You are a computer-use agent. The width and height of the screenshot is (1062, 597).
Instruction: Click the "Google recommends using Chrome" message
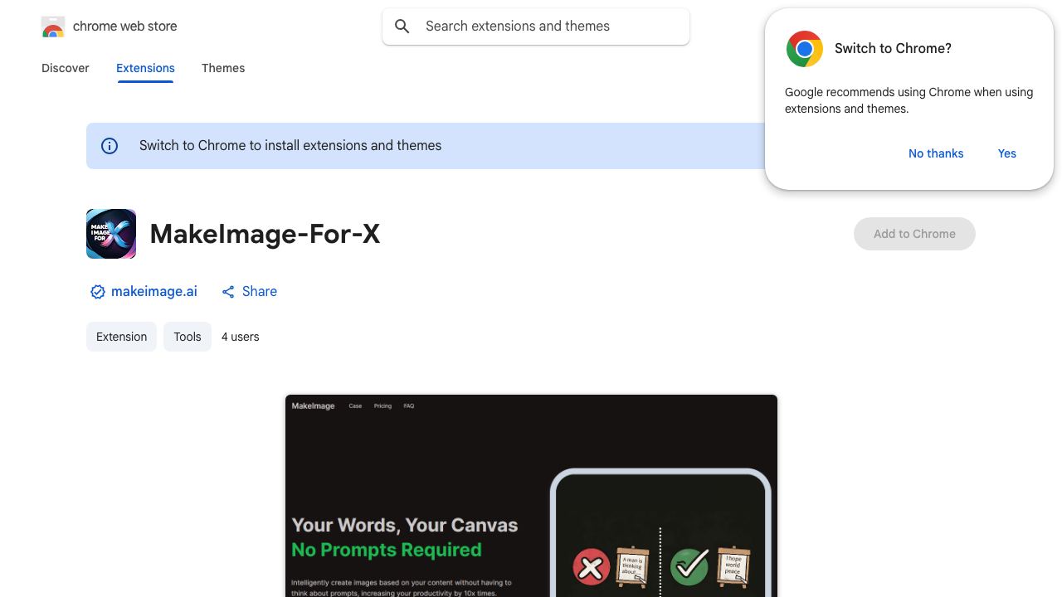click(x=909, y=100)
